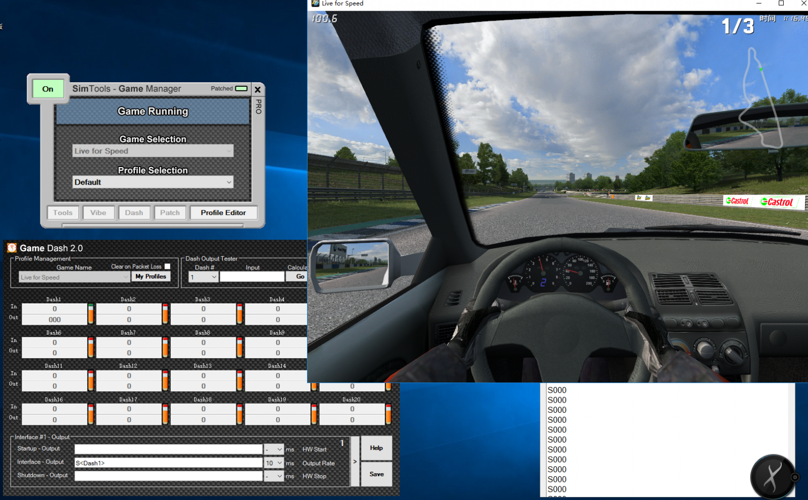
Task: Click the Patched status indicator
Action: 241,88
